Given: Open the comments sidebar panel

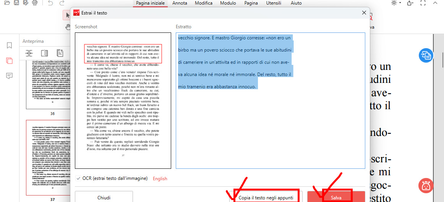Looking at the screenshot, I should tap(10, 76).
